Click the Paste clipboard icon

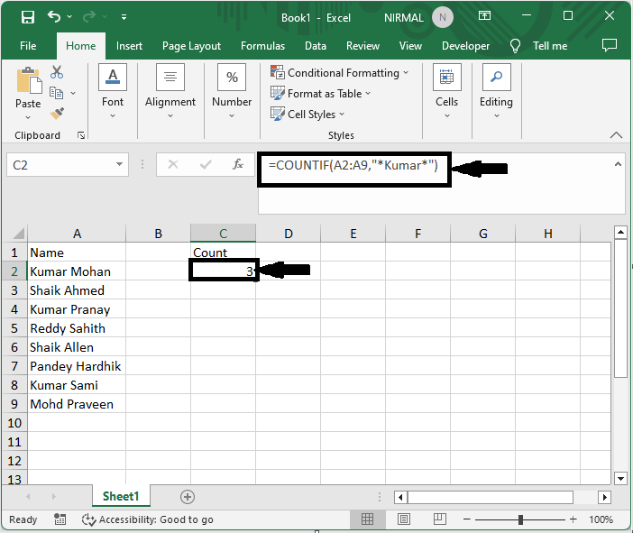tap(29, 80)
